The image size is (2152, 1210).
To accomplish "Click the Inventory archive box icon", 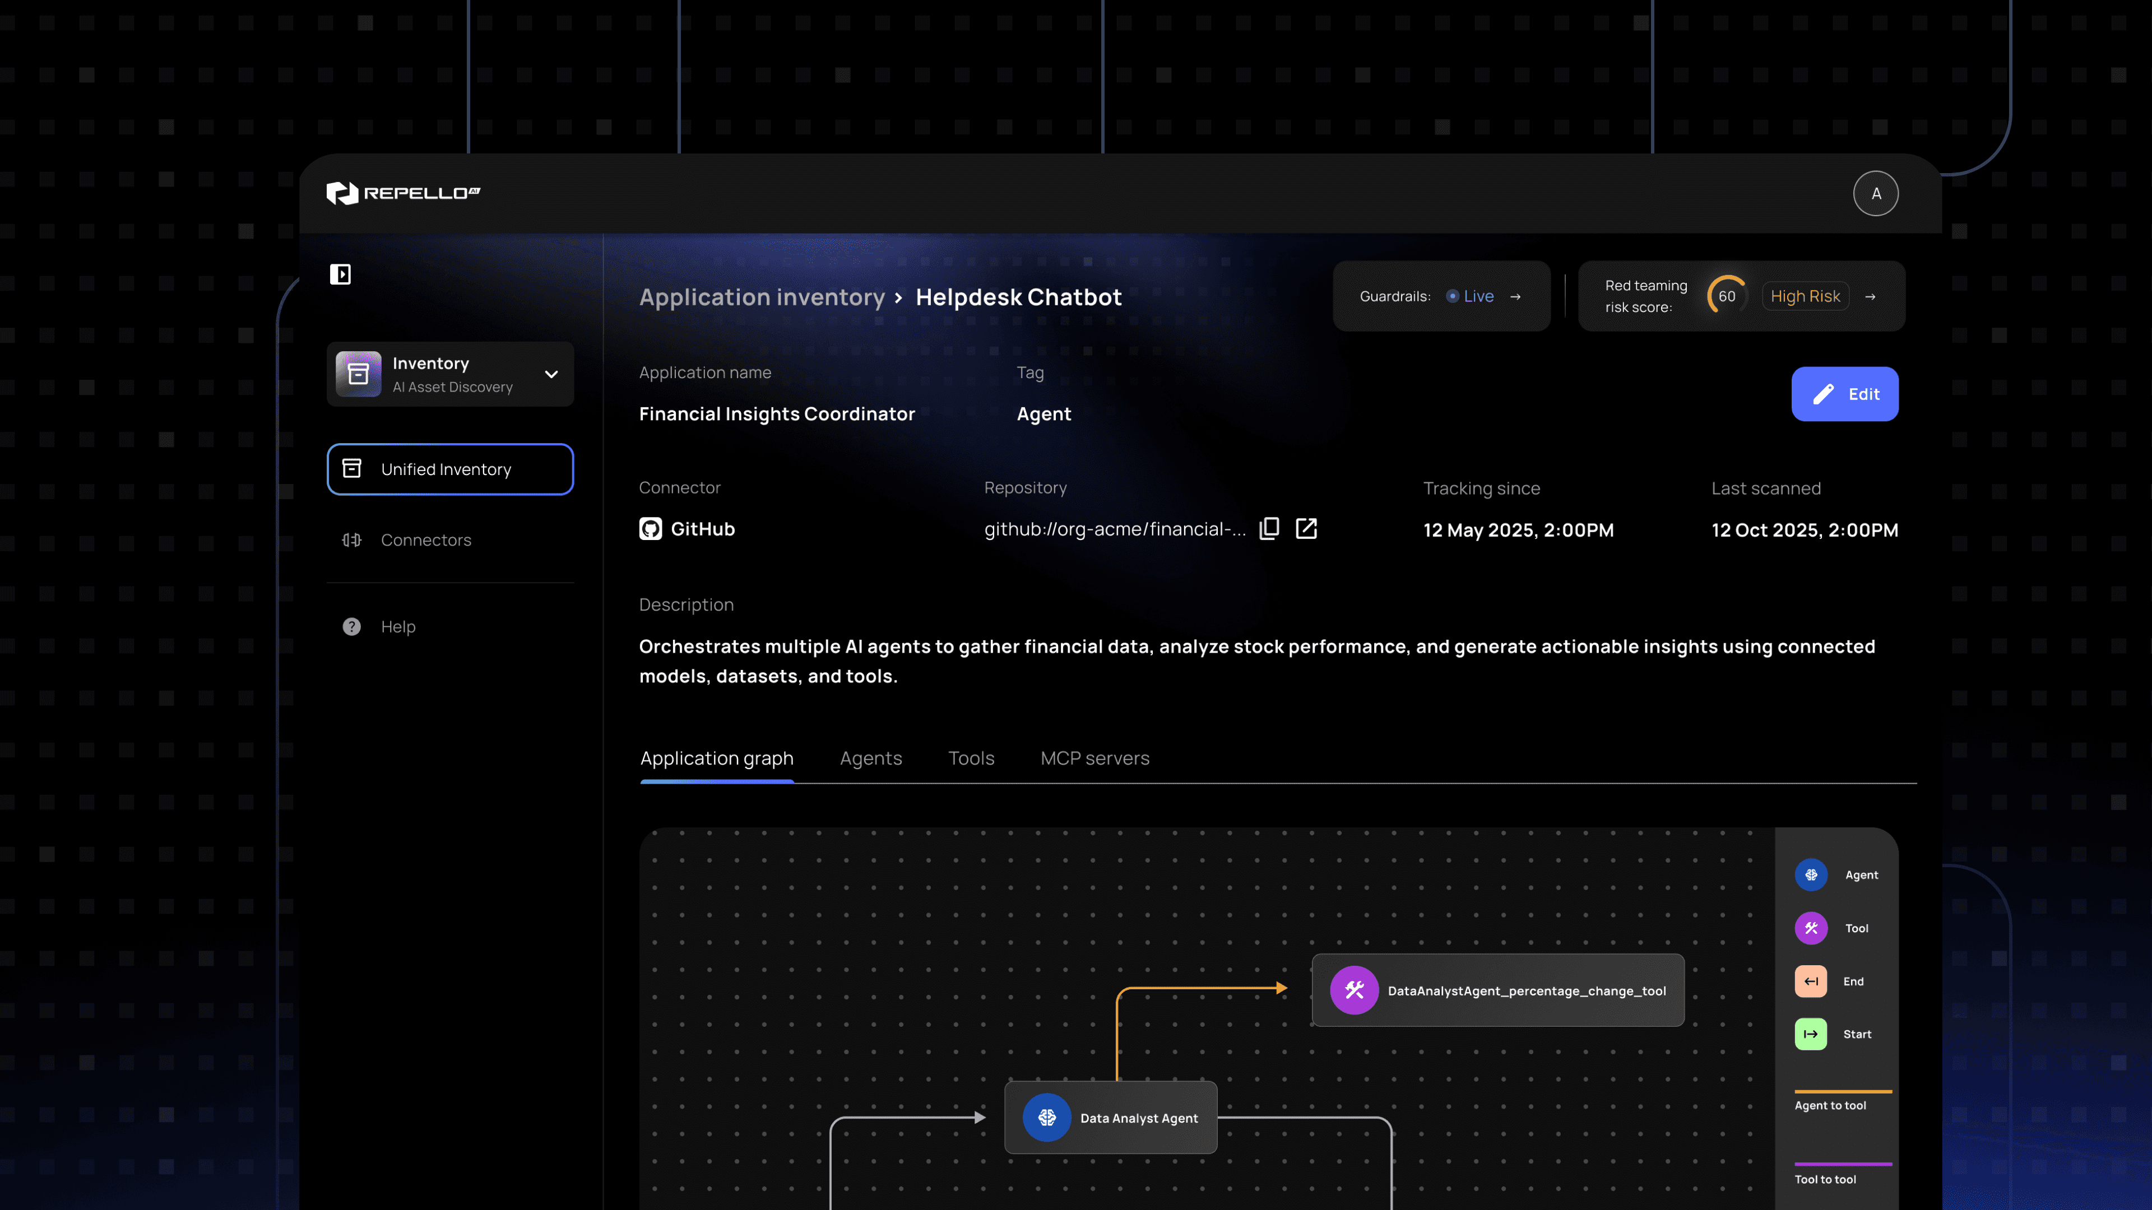I will [359, 374].
